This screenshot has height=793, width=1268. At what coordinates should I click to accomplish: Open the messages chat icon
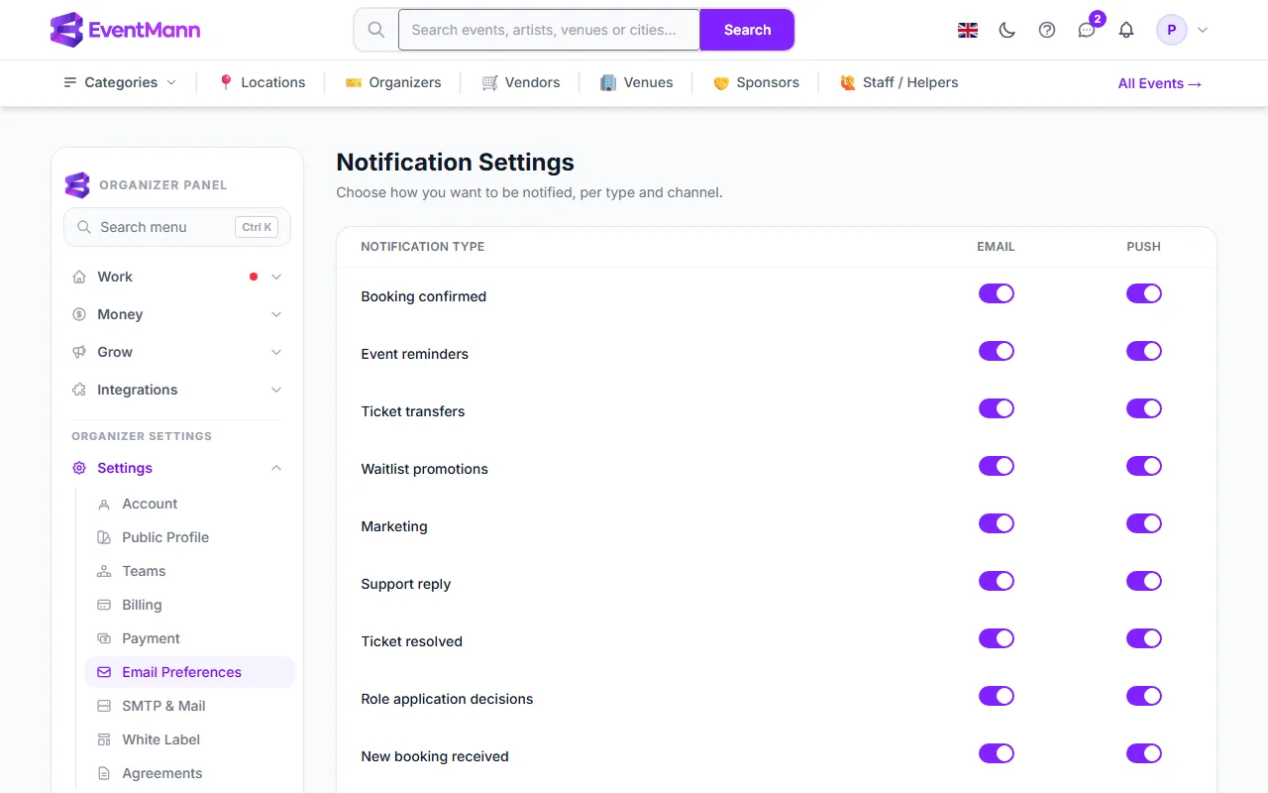1087,30
